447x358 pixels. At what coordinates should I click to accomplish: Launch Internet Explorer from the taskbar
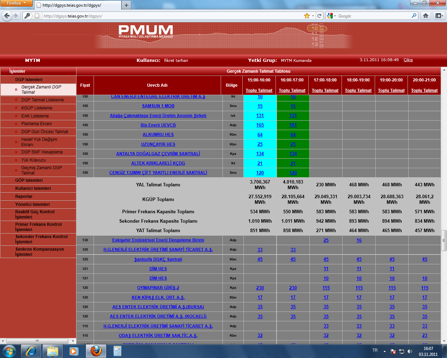tap(31, 351)
